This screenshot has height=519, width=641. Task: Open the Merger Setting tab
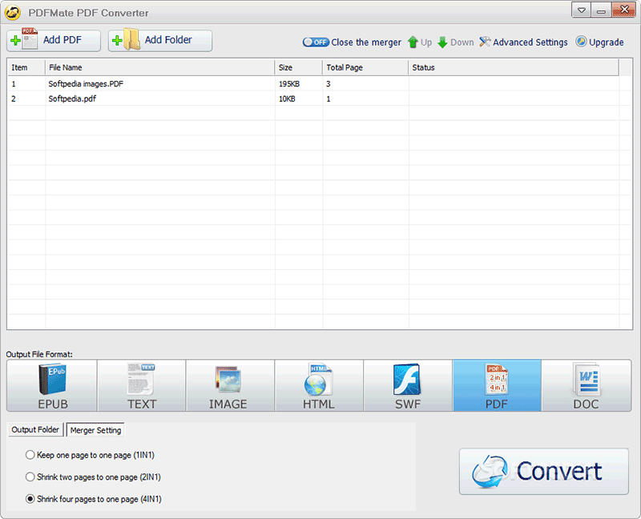(x=95, y=429)
